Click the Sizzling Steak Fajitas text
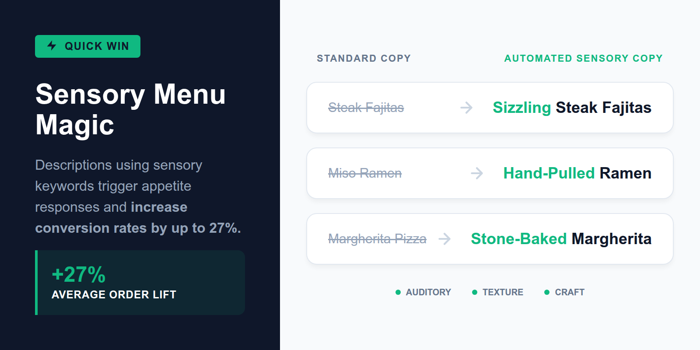700x350 pixels. coord(572,108)
